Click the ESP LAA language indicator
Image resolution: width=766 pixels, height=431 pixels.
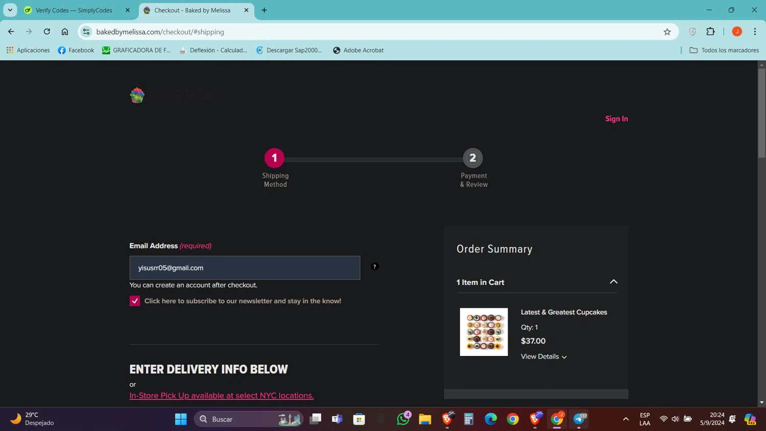coord(644,419)
